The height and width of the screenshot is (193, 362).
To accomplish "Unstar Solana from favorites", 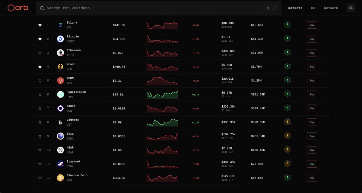I will (40, 25).
